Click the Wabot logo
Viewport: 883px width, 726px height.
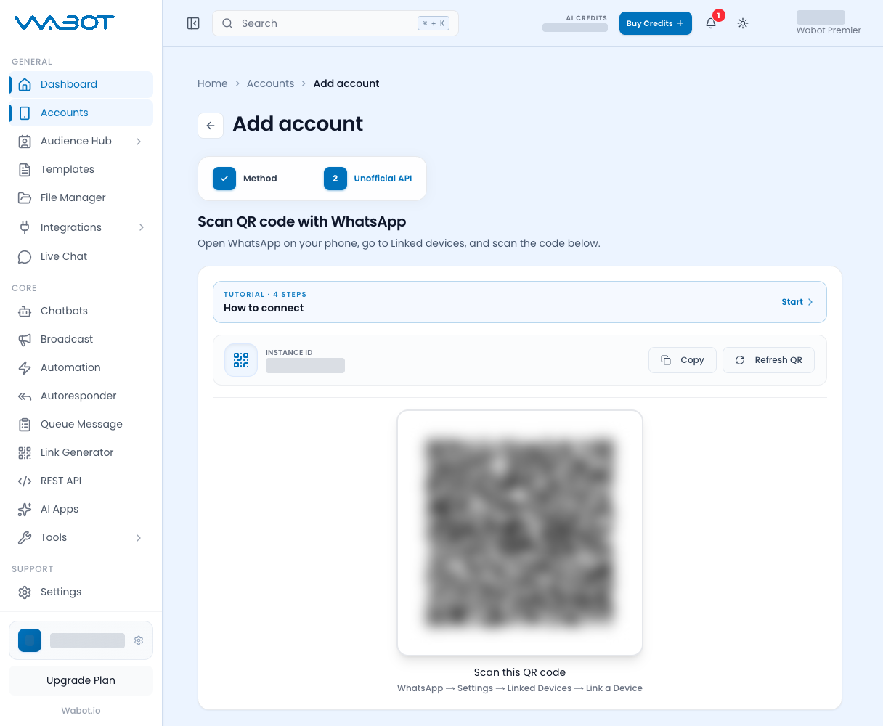pyautogui.click(x=65, y=23)
